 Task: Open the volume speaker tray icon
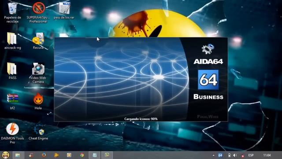pos(235,155)
